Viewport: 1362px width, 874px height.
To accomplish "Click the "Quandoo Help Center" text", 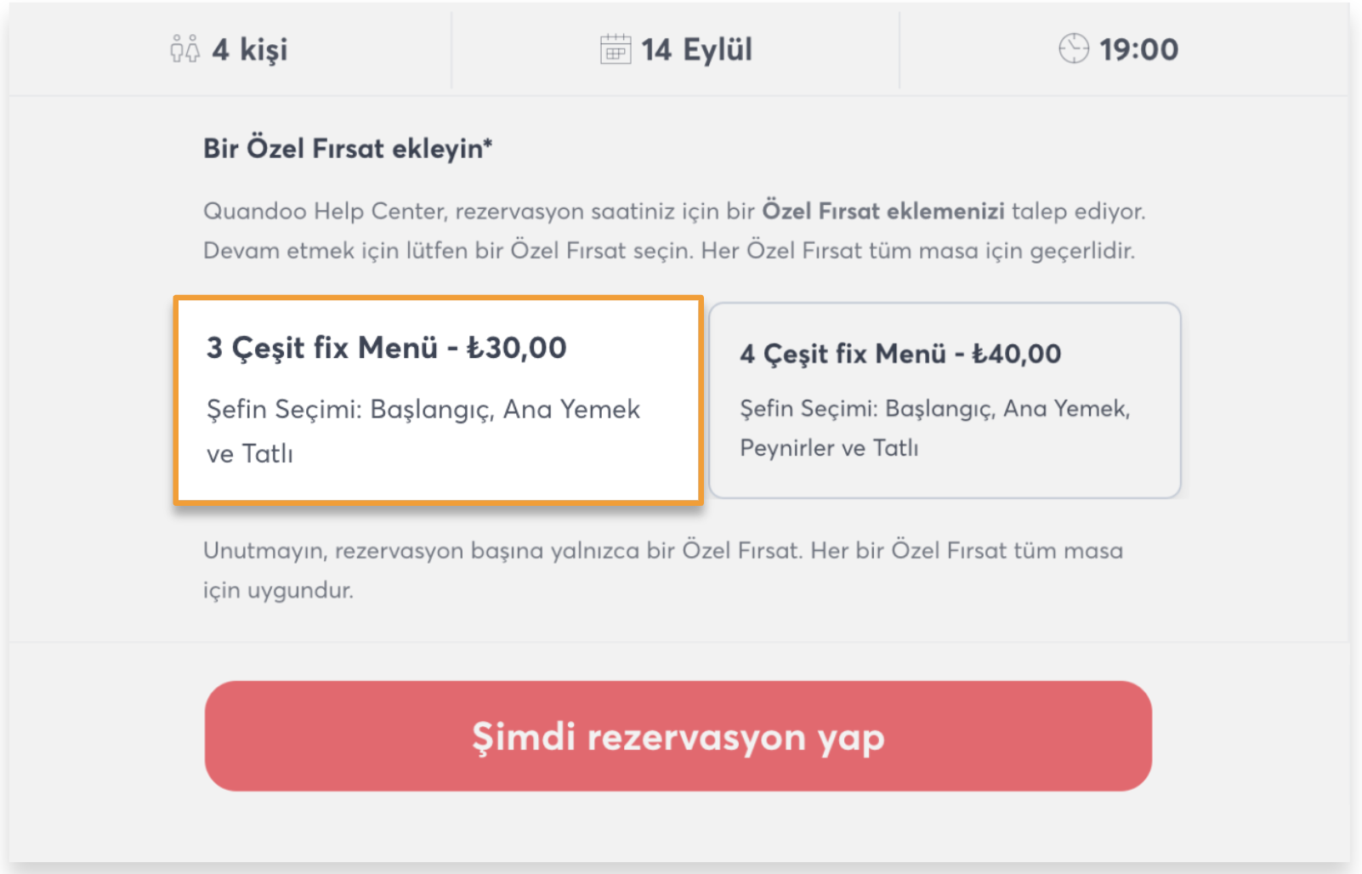I will [324, 211].
